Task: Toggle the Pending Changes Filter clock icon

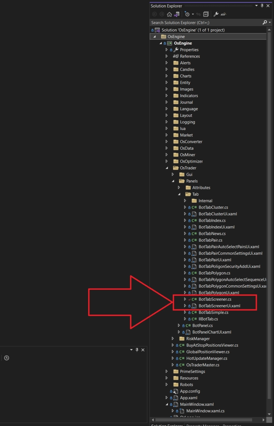Action: [x=187, y=14]
